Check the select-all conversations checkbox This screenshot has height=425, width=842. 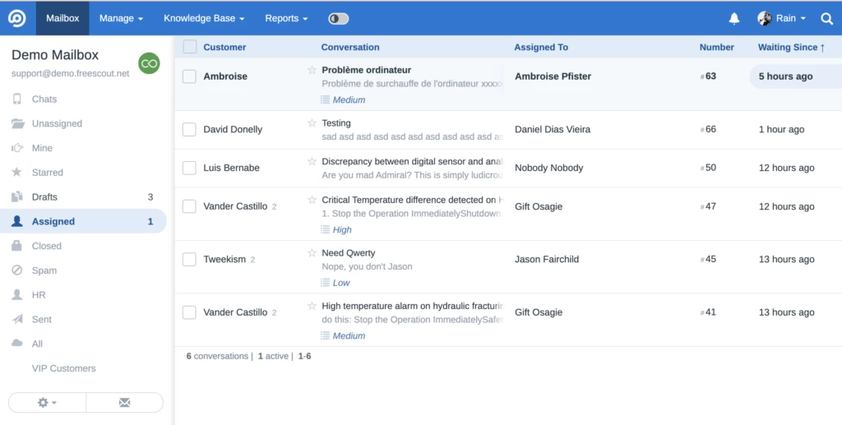coord(190,47)
